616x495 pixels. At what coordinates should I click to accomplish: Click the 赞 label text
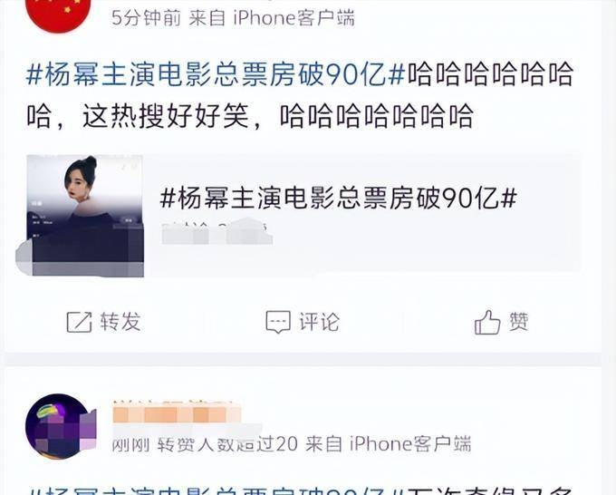[x=518, y=322]
